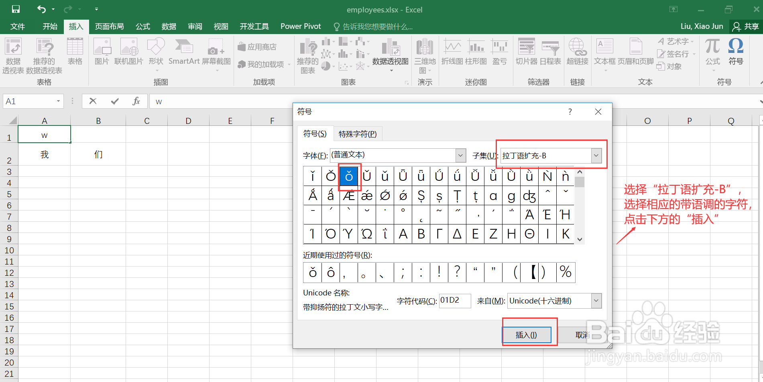Screen dimensions: 763x382
Task: Insert a Picture (图片) from file
Action: pyautogui.click(x=102, y=52)
